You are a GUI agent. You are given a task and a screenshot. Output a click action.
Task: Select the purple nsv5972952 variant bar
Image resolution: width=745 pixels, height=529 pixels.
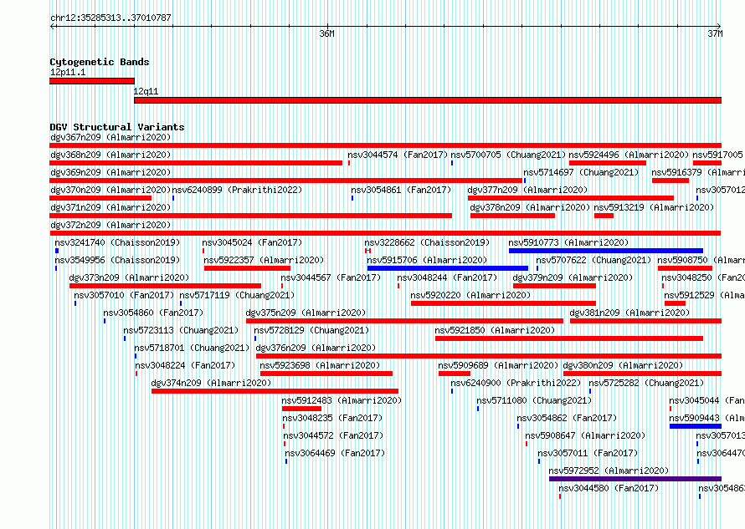(635, 479)
